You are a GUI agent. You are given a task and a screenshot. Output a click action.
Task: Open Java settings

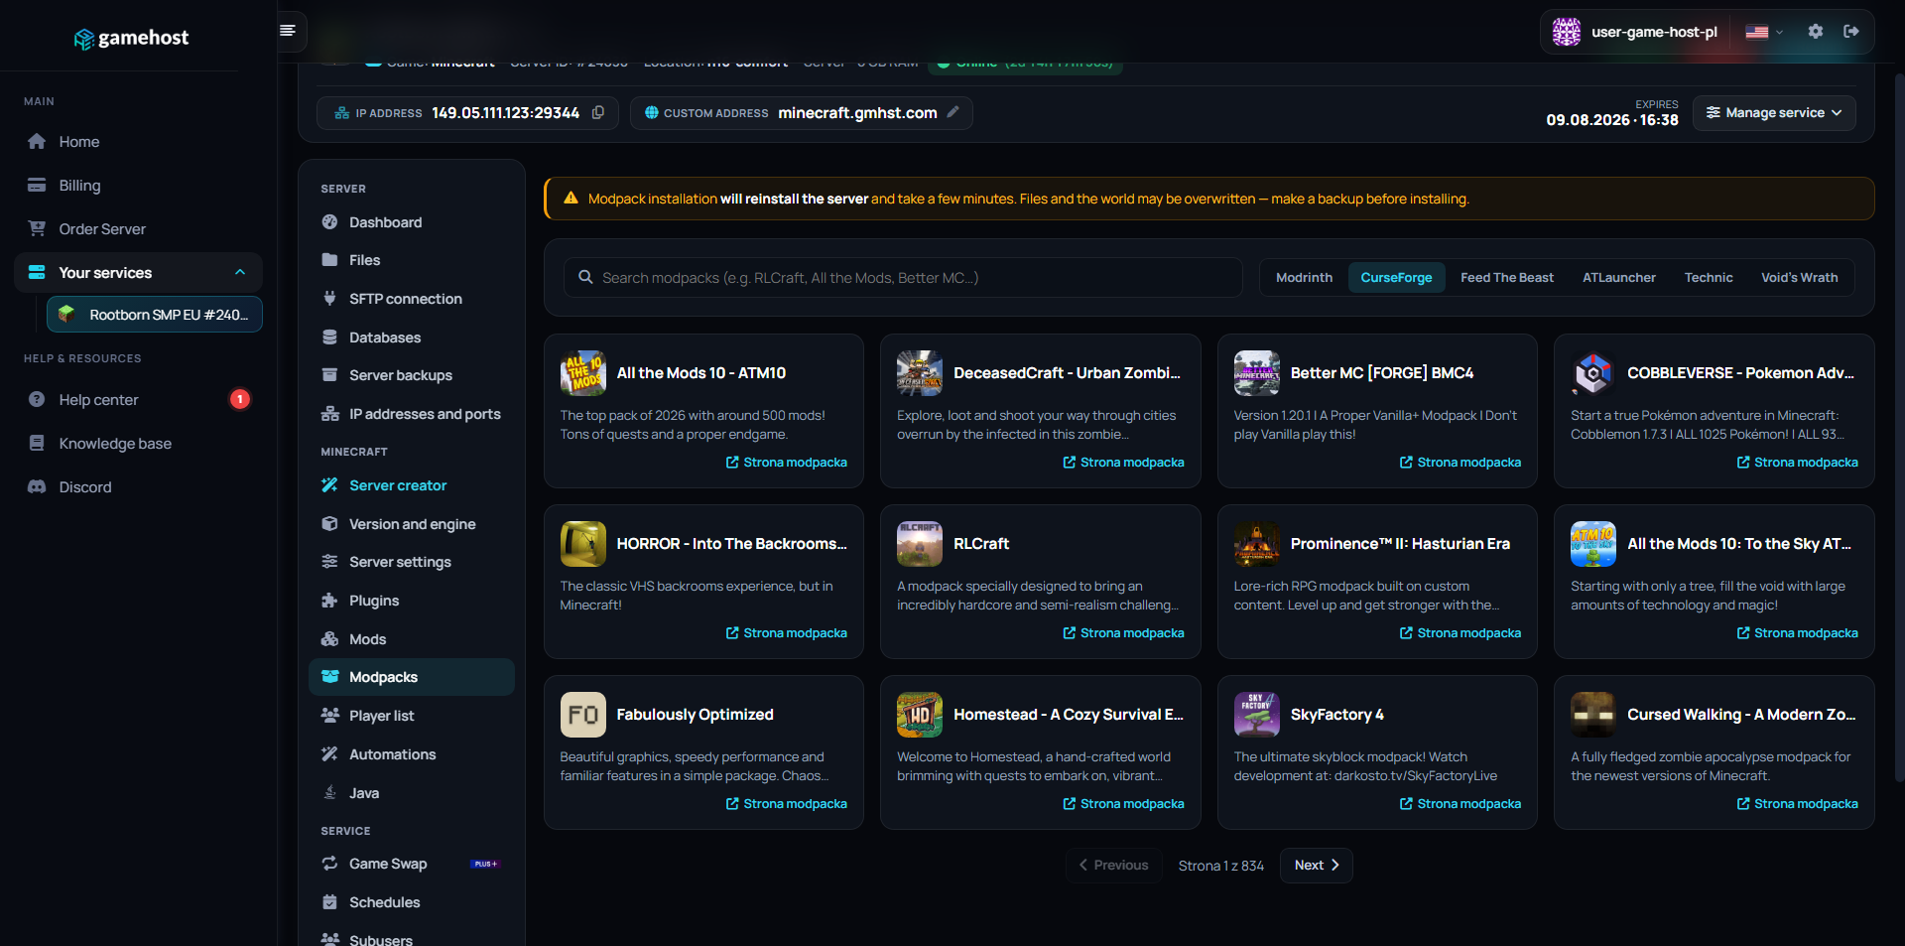(412, 793)
